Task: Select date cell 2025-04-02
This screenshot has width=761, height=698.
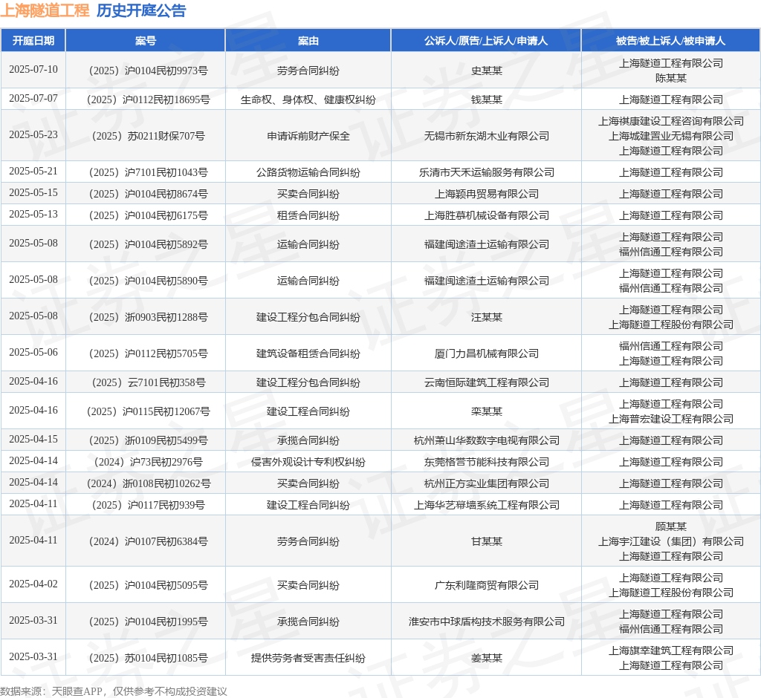Action: (33, 584)
